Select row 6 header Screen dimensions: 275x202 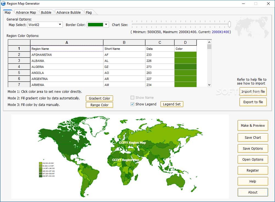point(19,79)
